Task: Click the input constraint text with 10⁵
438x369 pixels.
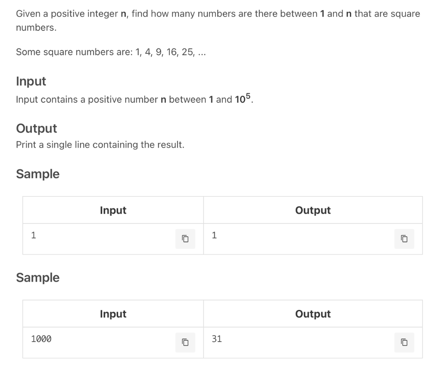Action: pyautogui.click(x=135, y=99)
